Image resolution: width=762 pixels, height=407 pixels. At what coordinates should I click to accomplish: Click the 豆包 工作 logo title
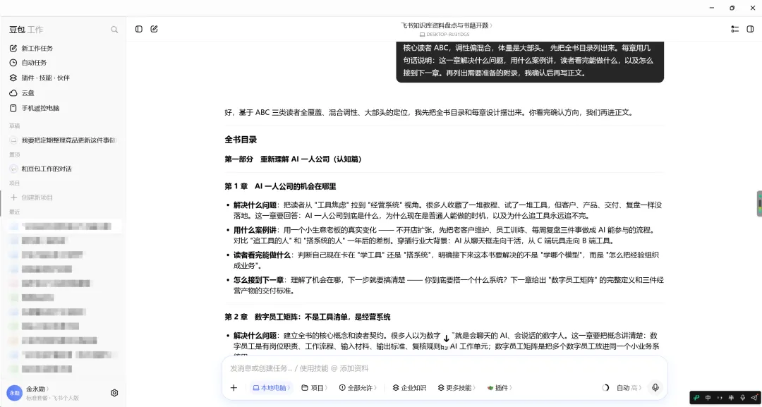pos(26,30)
